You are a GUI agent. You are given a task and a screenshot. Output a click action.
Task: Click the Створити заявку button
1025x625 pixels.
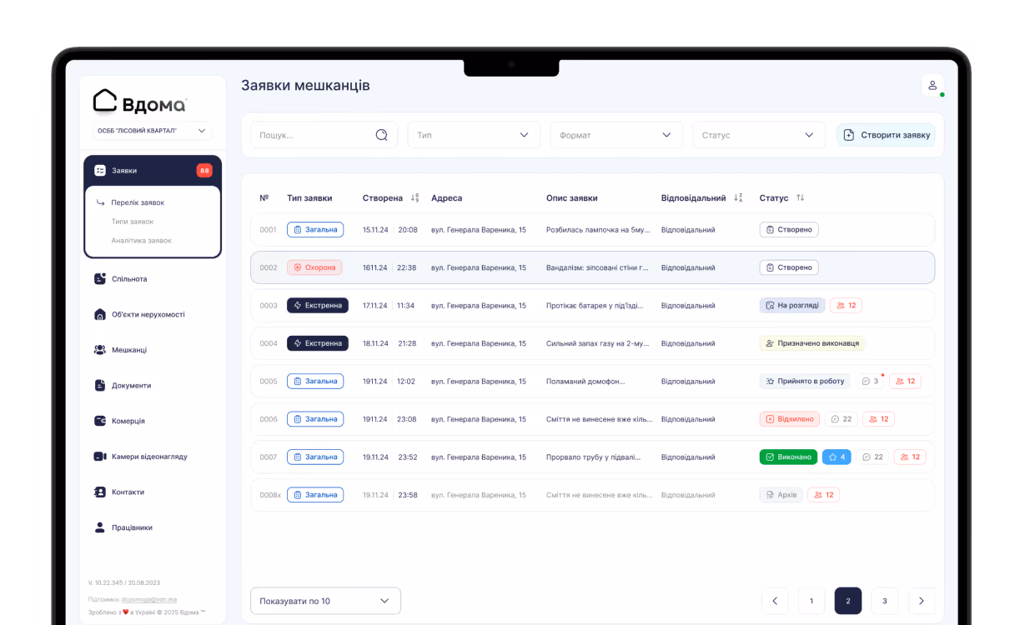point(886,135)
